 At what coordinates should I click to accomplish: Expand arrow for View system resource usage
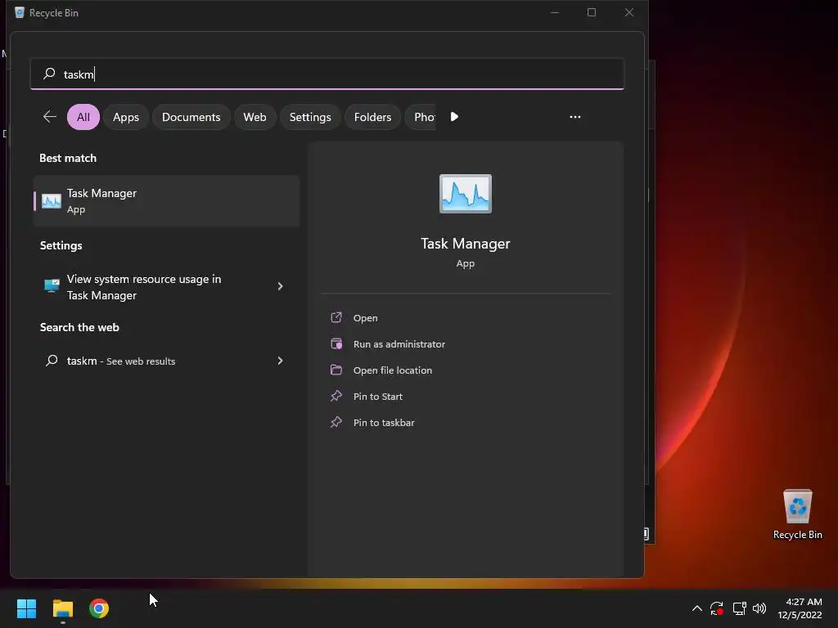[x=280, y=286]
